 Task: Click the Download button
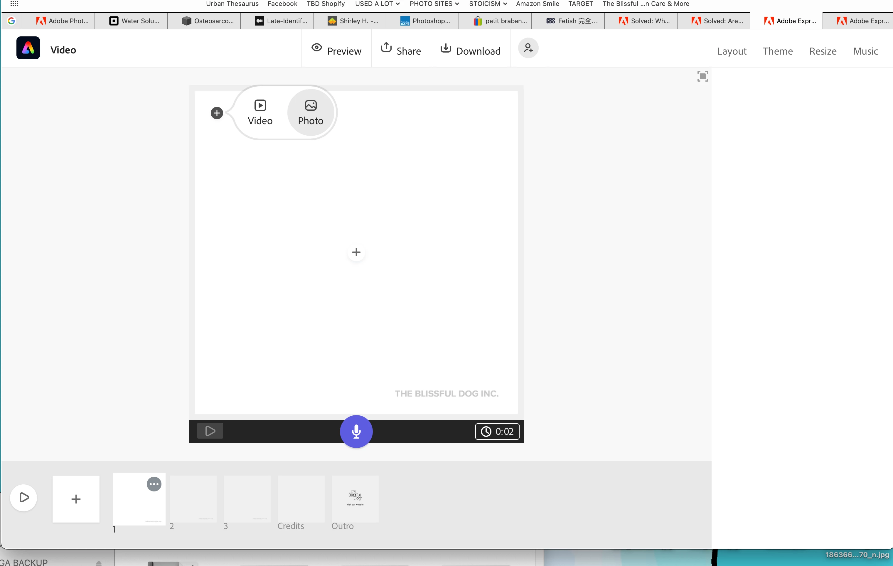[470, 50]
